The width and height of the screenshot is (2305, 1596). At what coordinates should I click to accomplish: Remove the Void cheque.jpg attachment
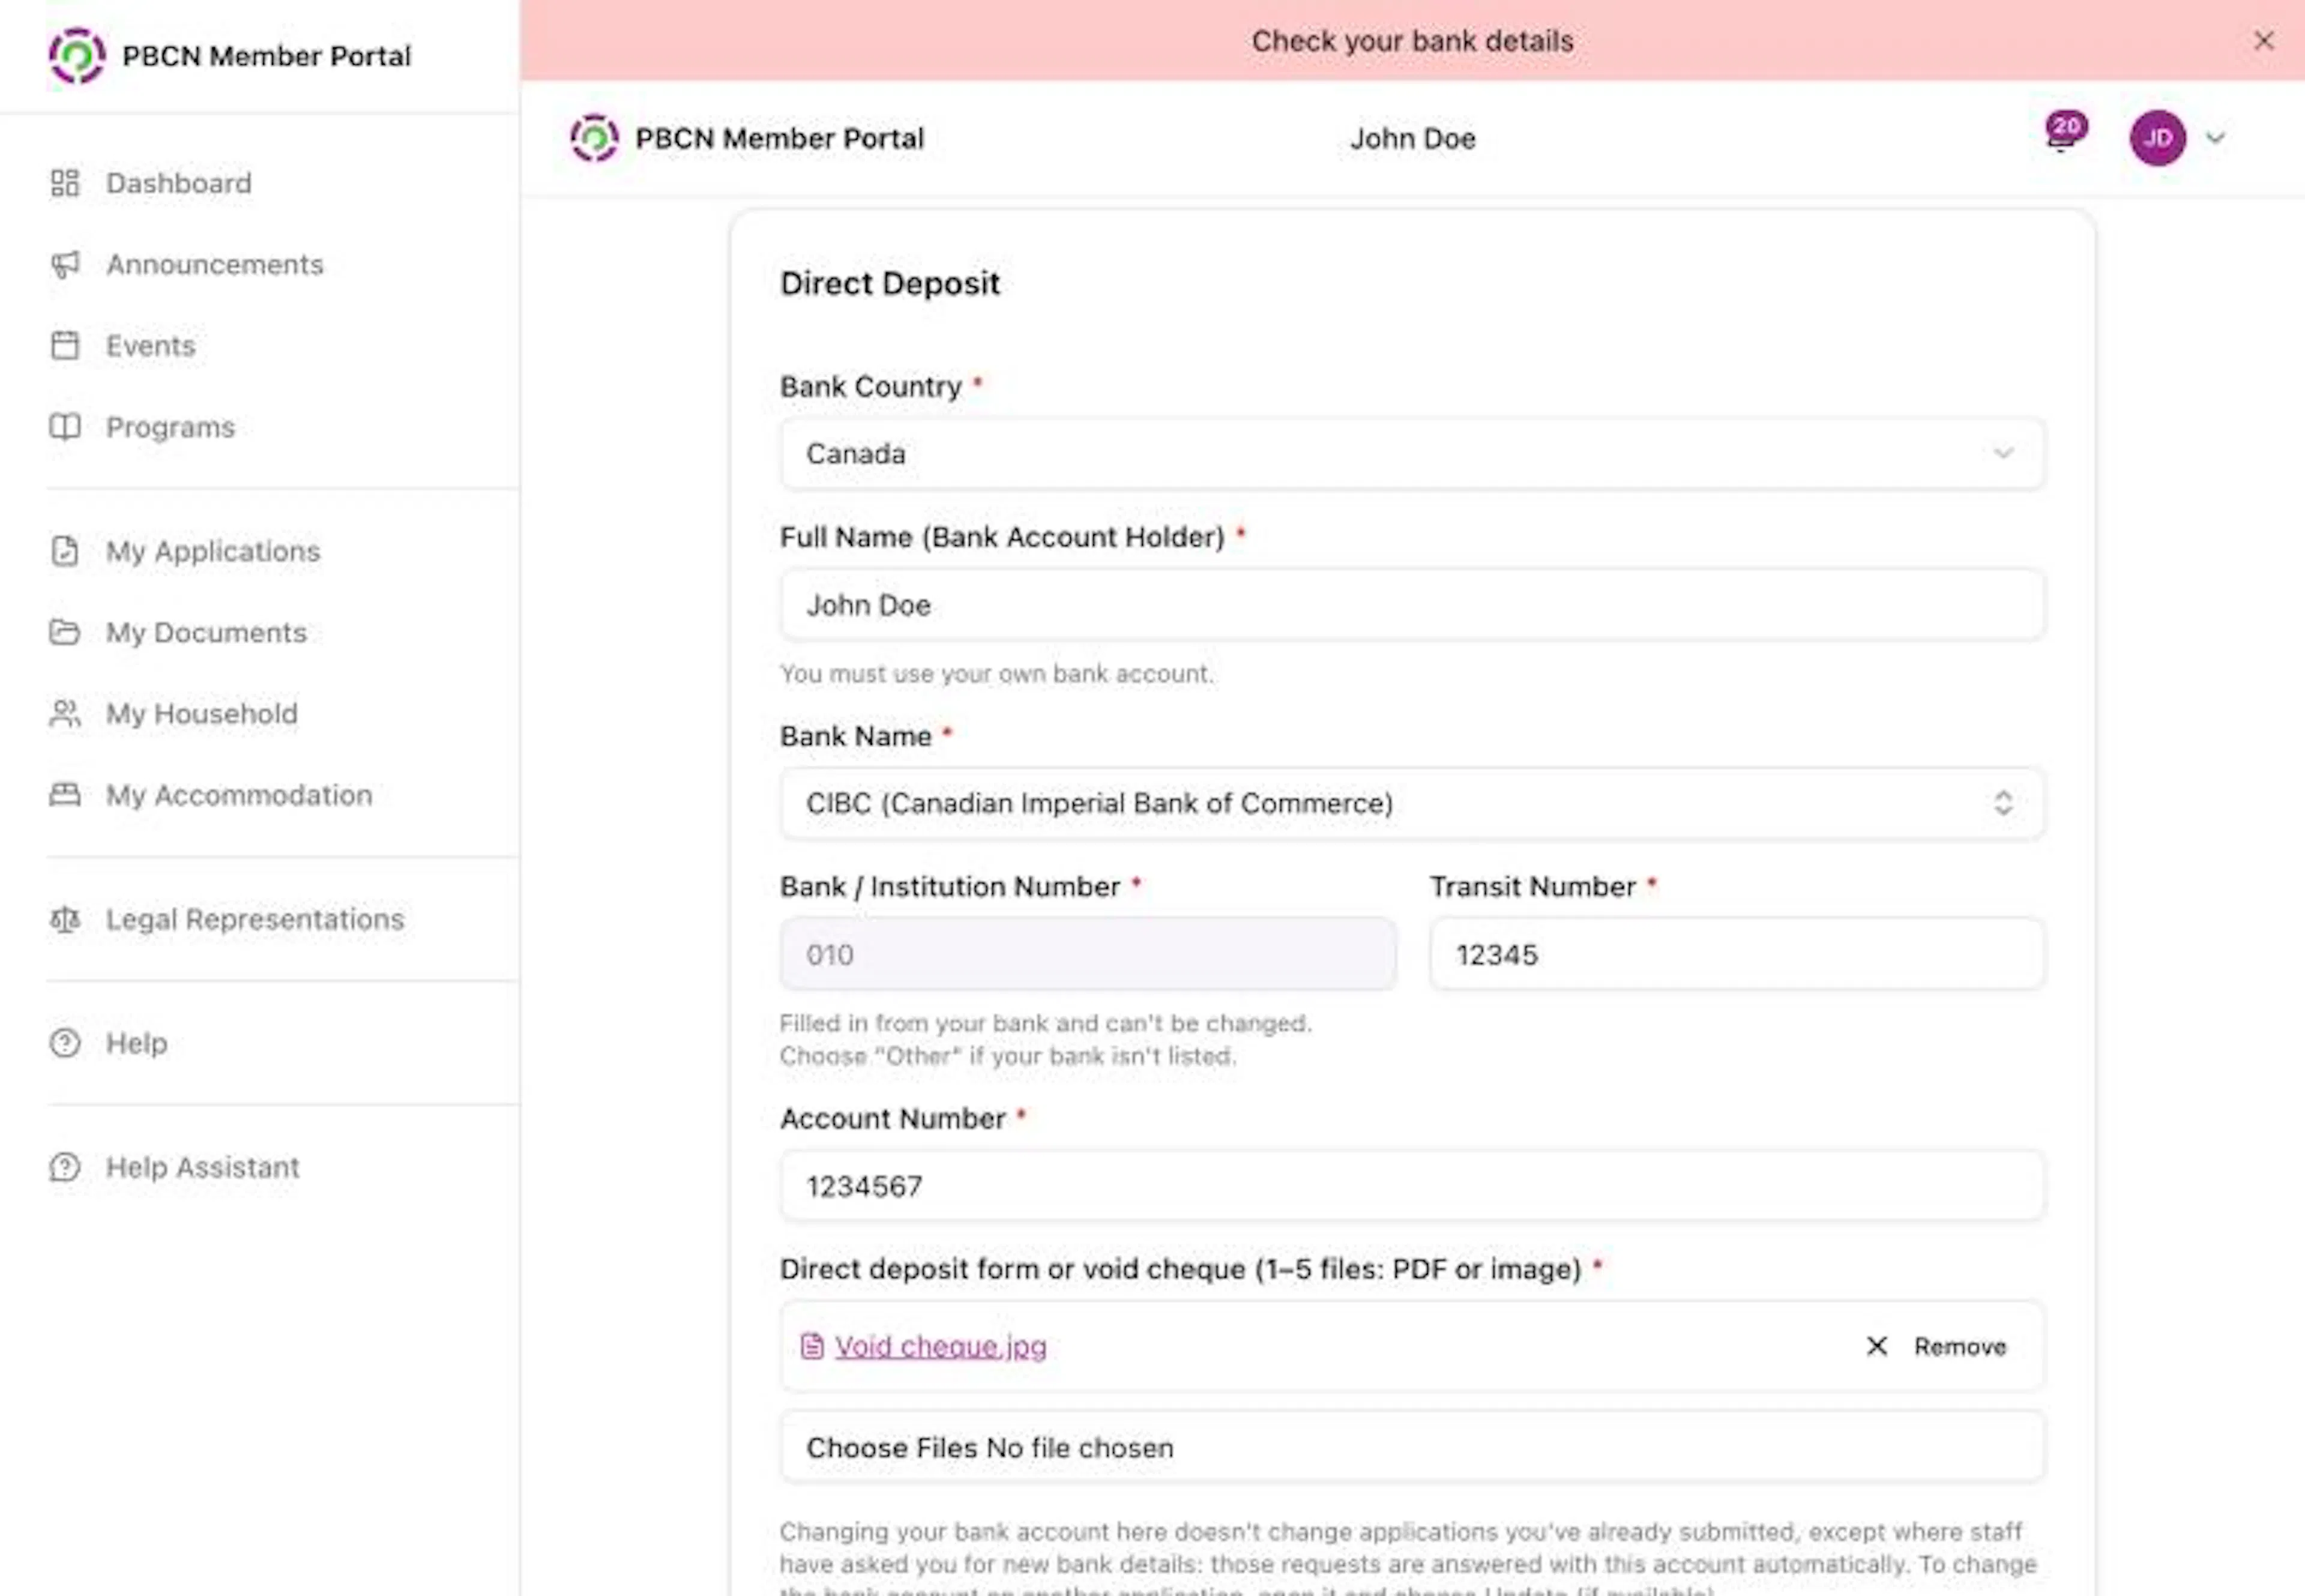(1936, 1346)
